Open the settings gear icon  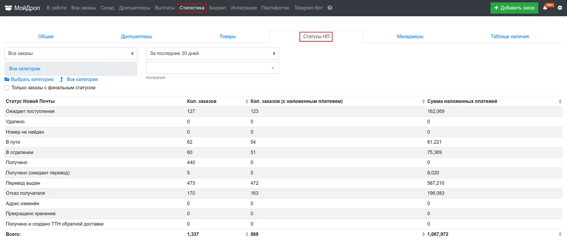click(560, 8)
